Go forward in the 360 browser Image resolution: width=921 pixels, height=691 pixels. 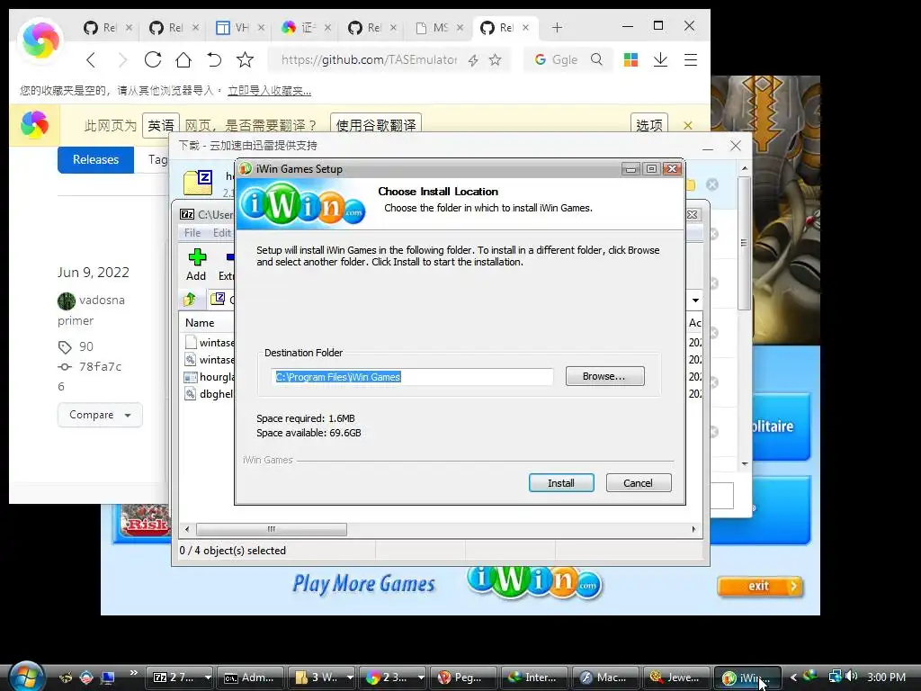click(x=121, y=59)
